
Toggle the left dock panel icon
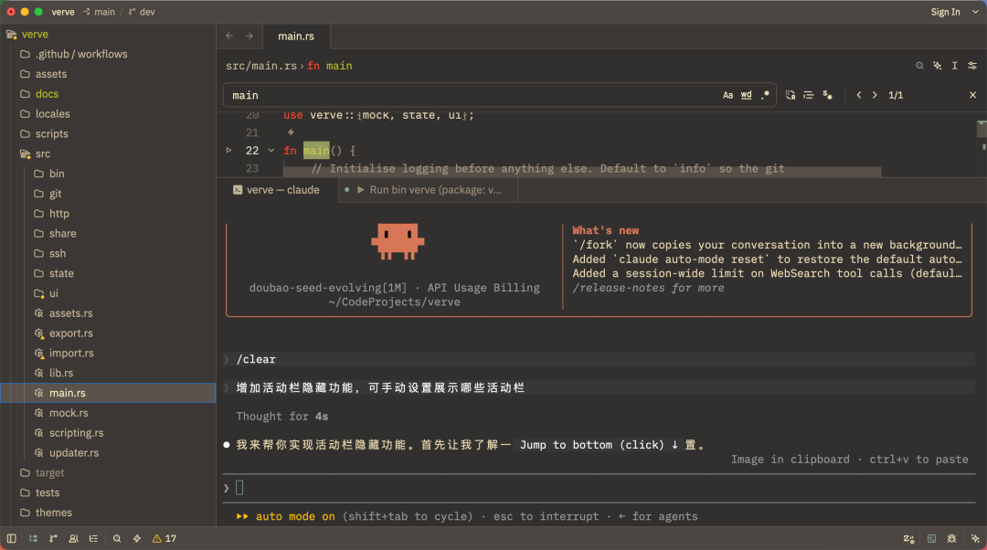pos(11,539)
